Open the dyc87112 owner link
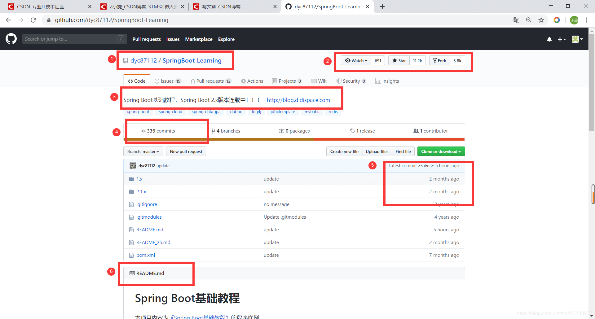 pyautogui.click(x=143, y=60)
